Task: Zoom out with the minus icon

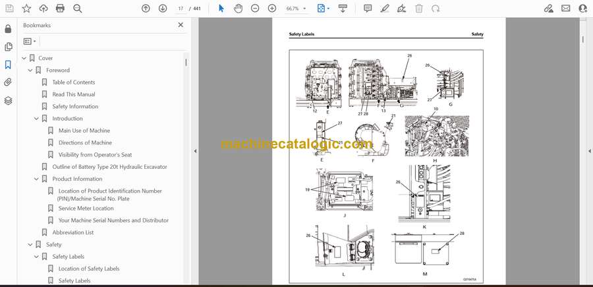Action: 255,9
